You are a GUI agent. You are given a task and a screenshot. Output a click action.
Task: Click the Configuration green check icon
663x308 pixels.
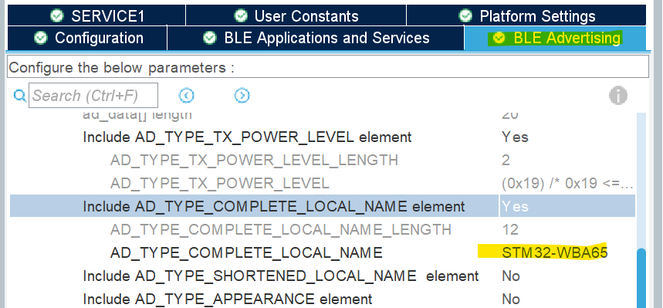coord(41,38)
